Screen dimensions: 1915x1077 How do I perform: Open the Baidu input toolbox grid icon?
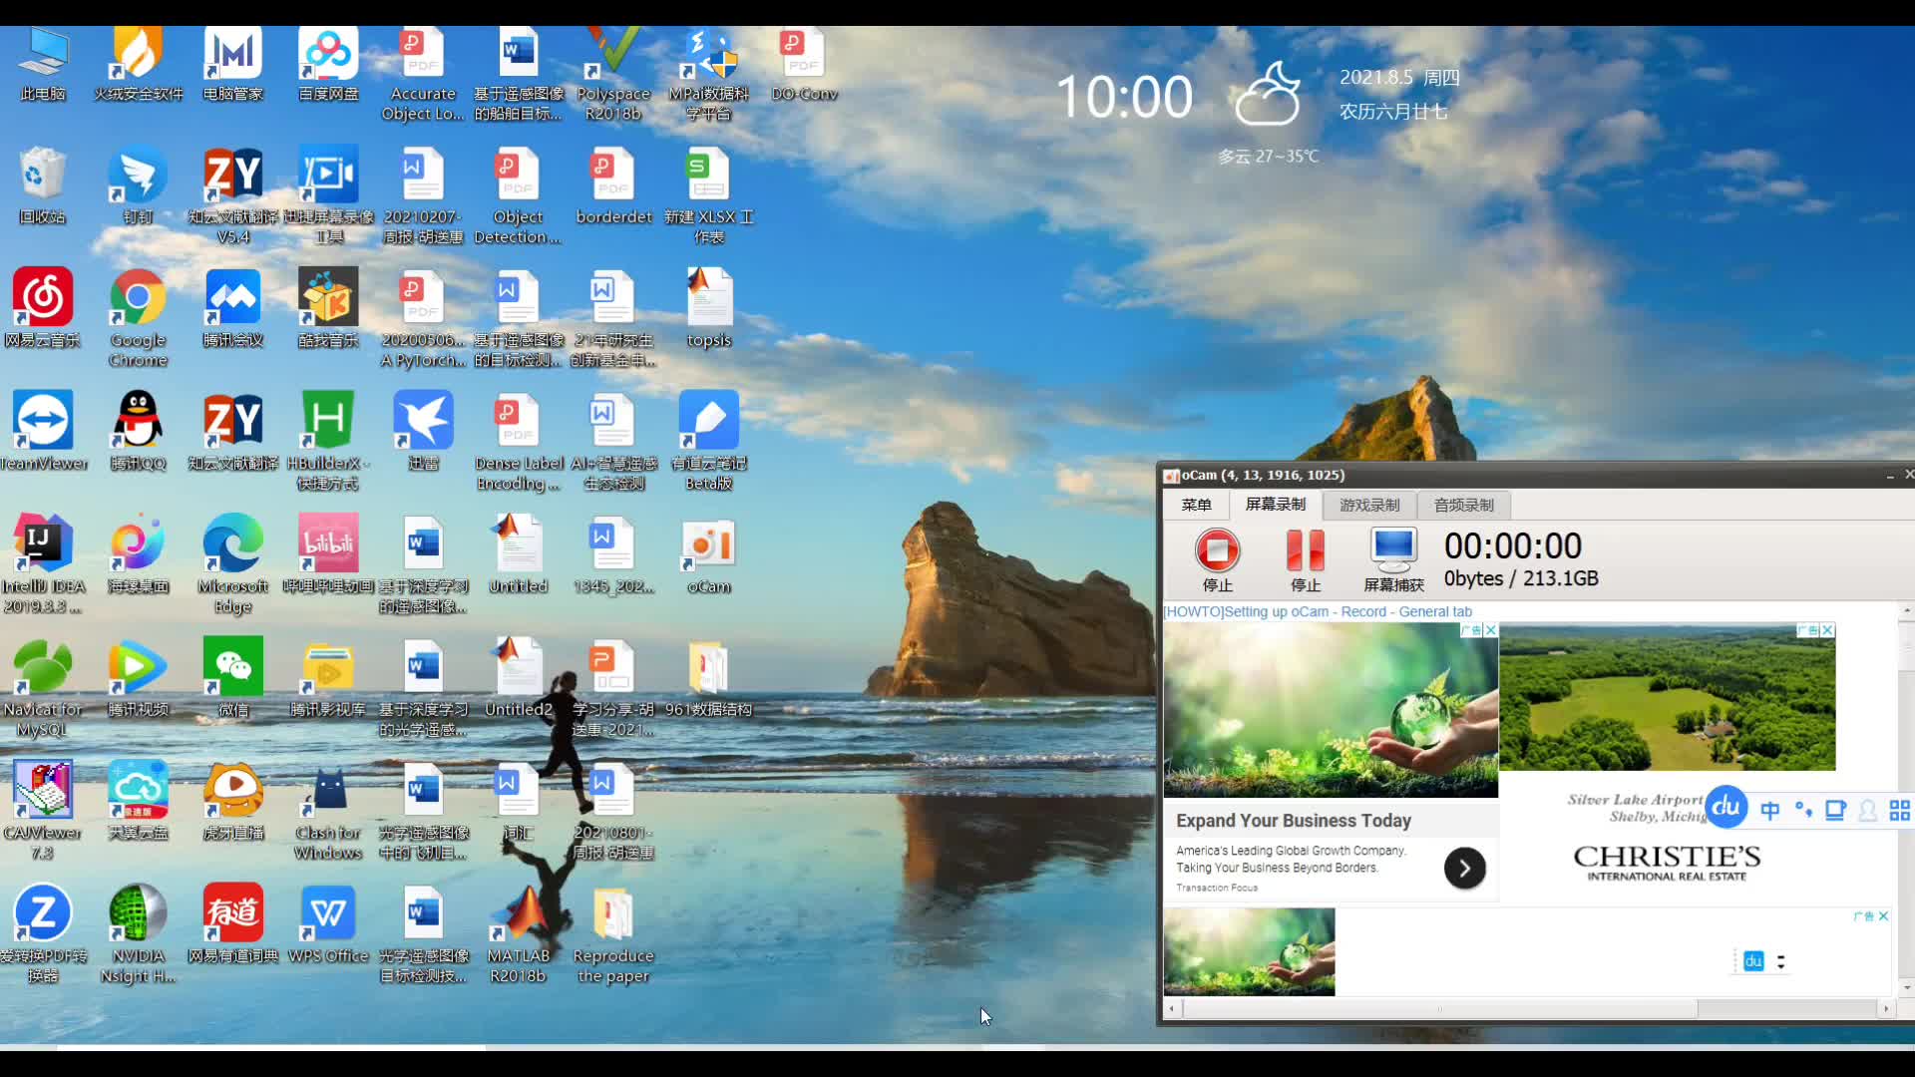tap(1900, 811)
